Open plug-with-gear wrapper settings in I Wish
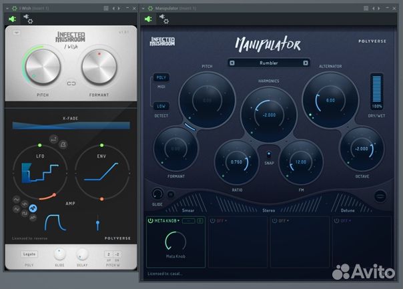This screenshot has width=403, height=289. coord(28,19)
